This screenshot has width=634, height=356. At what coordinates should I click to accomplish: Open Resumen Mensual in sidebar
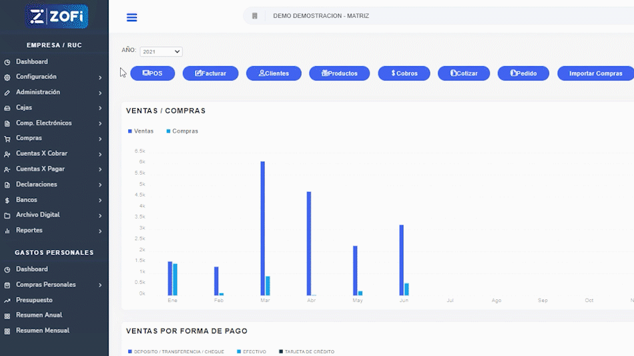(42, 331)
